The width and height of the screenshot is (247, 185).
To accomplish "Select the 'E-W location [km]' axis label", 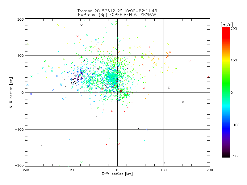I will tap(117, 174).
